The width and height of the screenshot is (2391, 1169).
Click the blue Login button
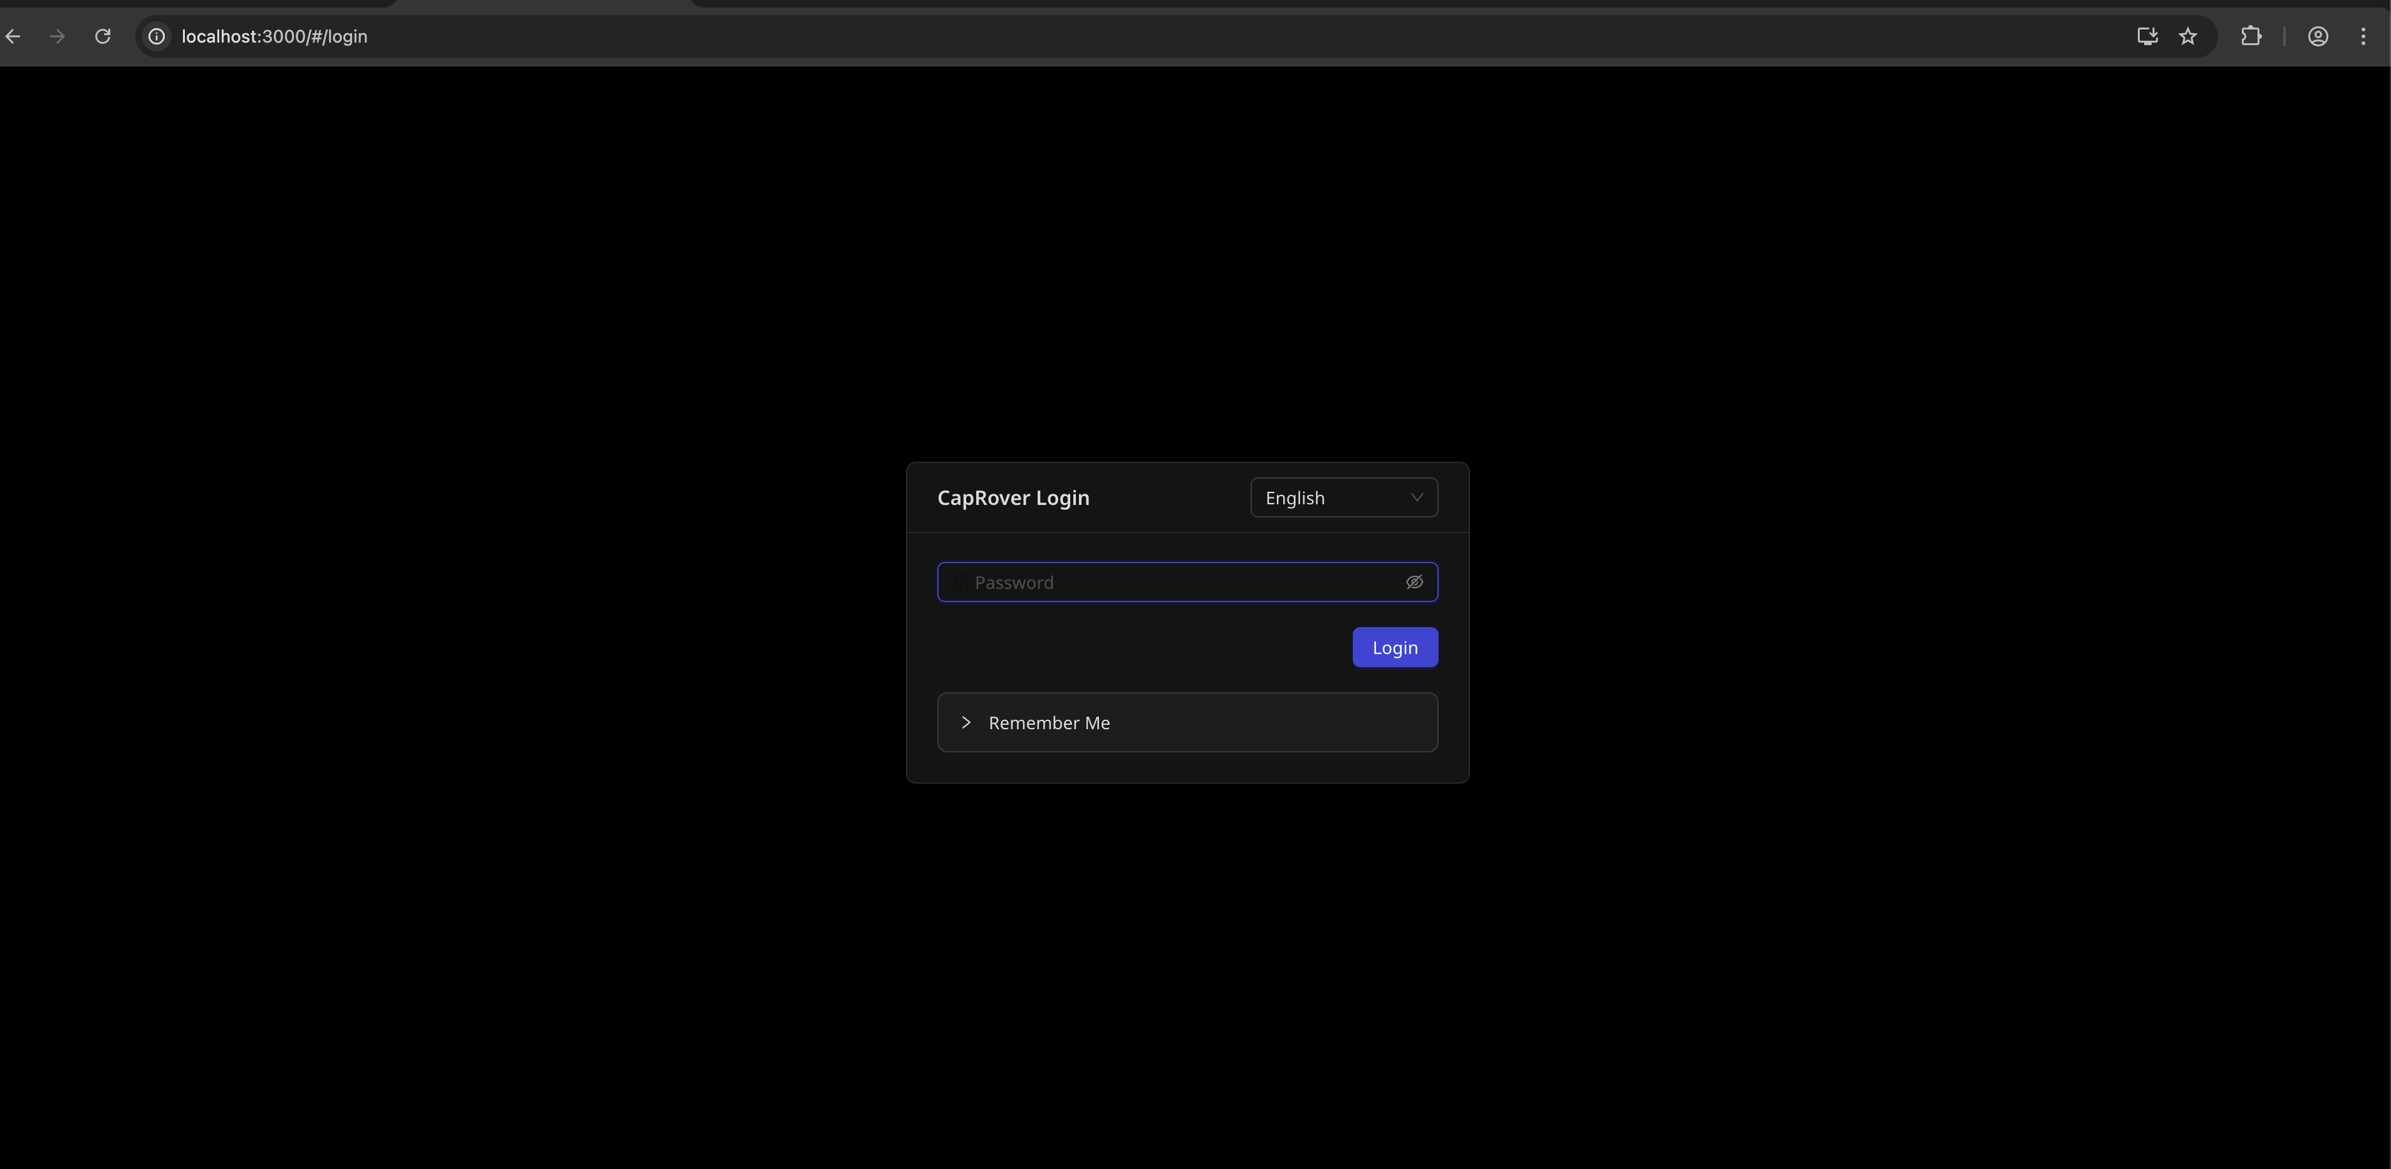1394,647
